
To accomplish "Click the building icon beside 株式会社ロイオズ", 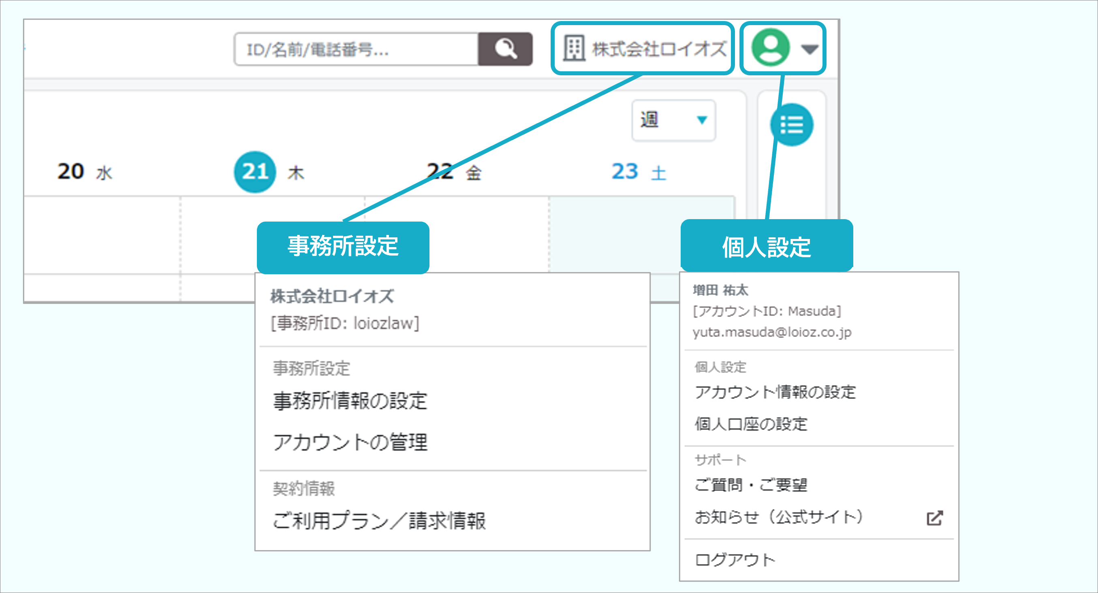I will 574,48.
